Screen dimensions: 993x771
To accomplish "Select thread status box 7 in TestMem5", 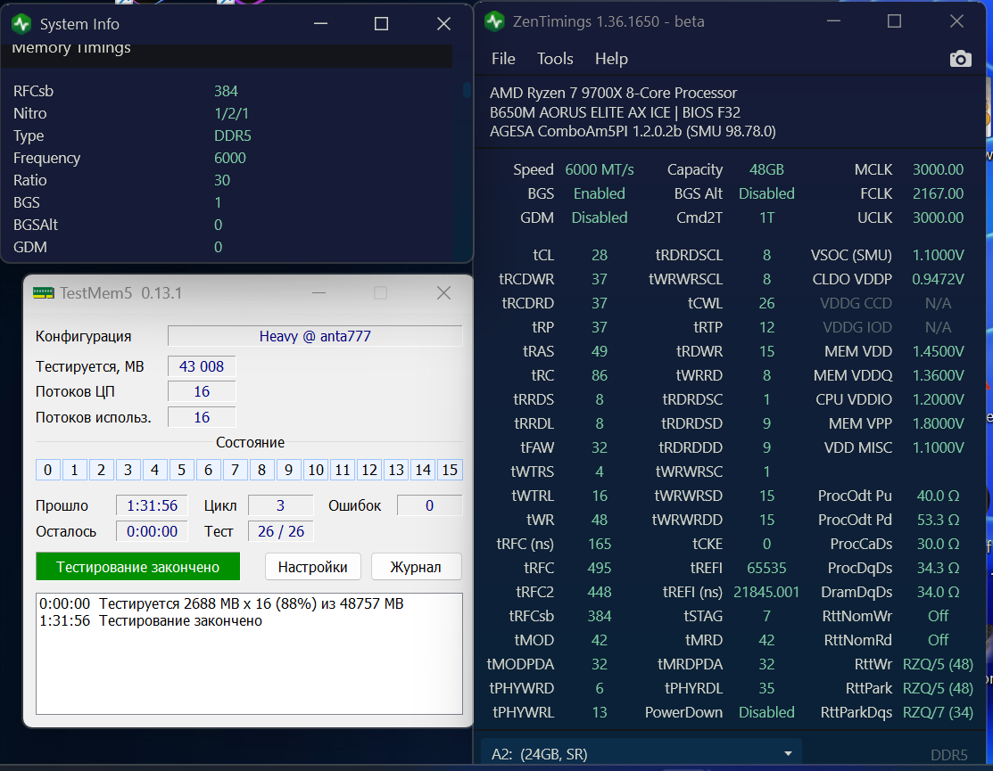I will tap(235, 470).
